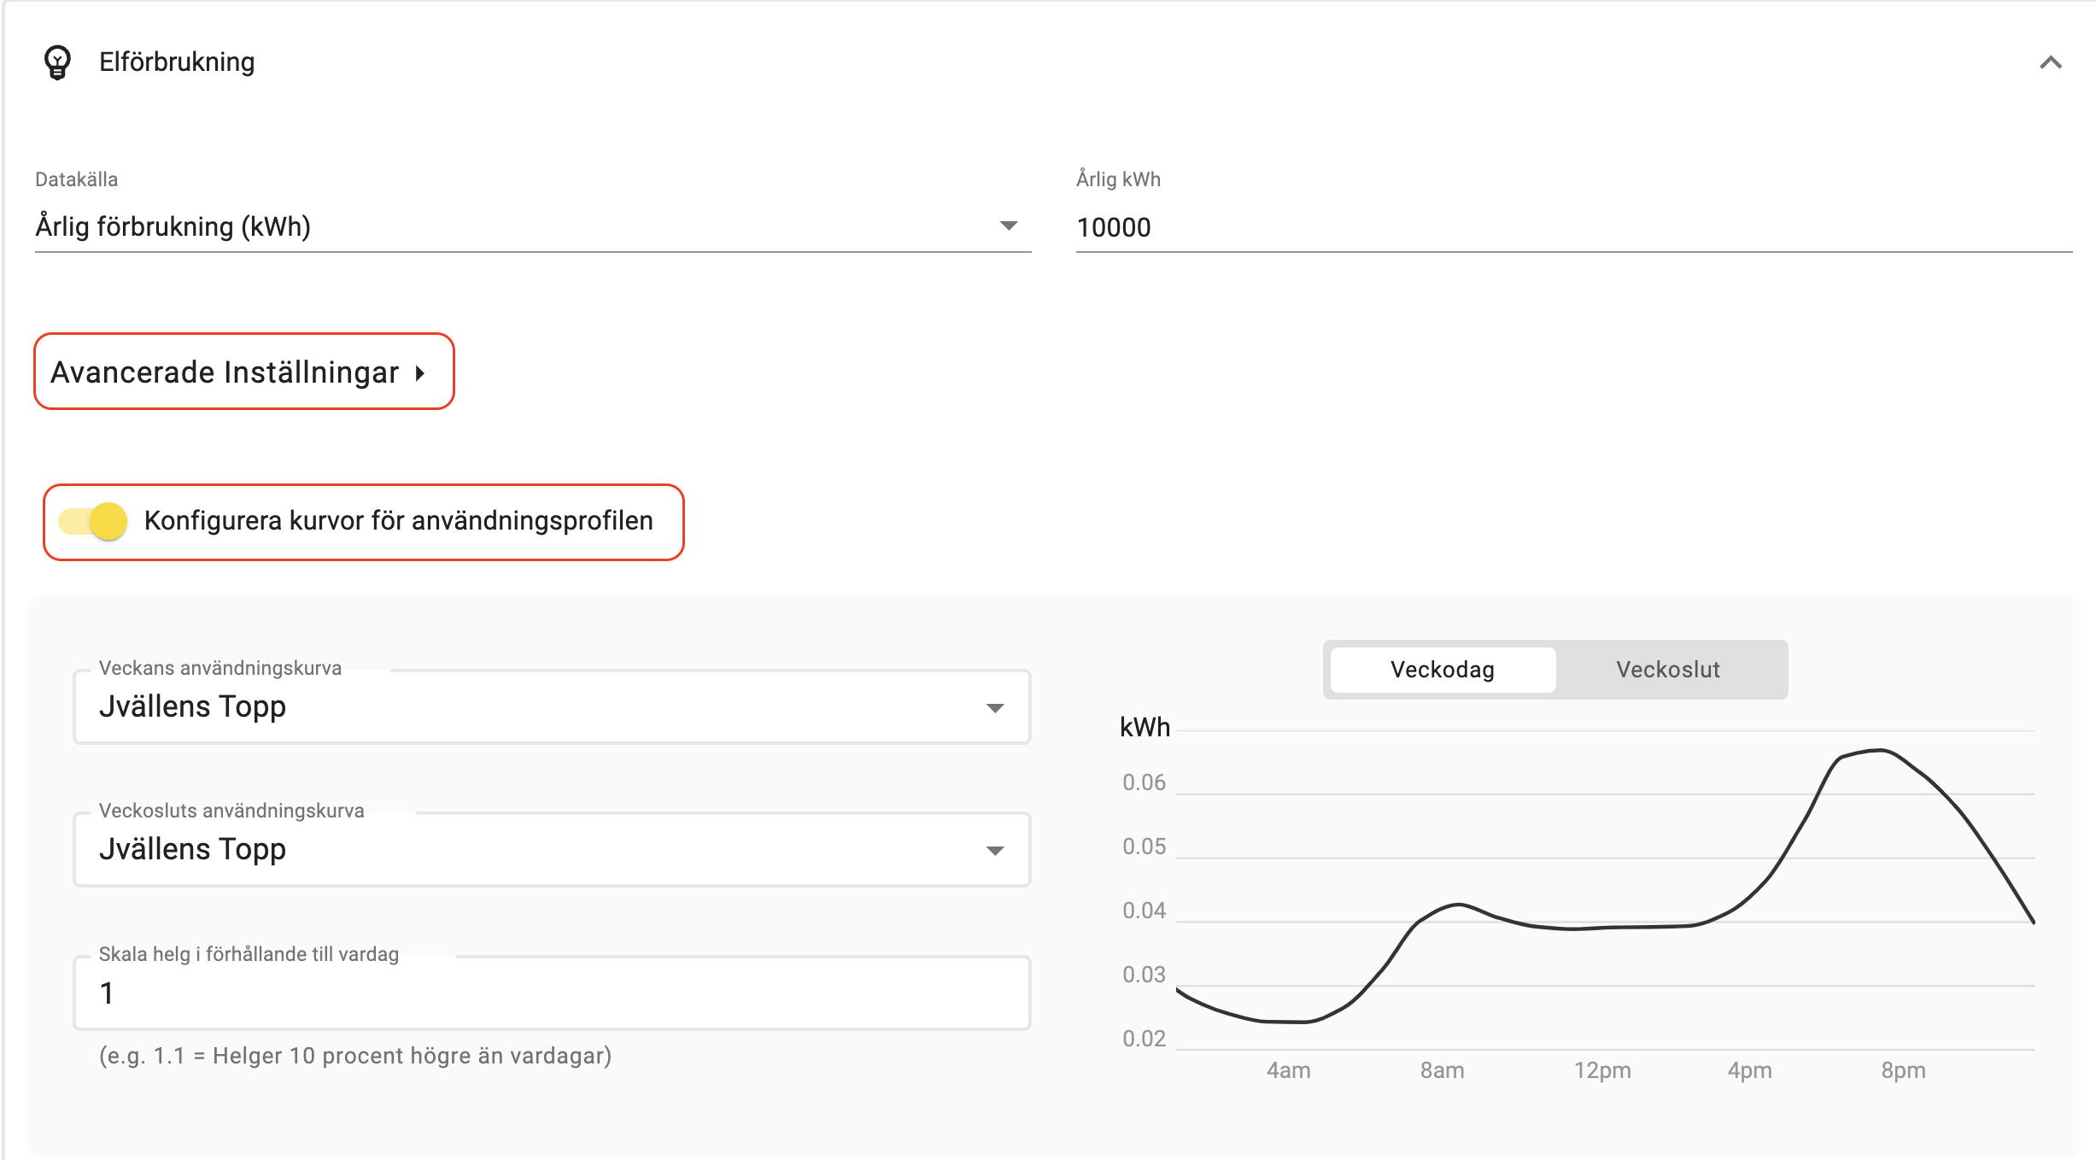Viewport: 2096px width, 1160px height.
Task: Click the lightbulb icon beside Elförbrukning
Action: 57,62
